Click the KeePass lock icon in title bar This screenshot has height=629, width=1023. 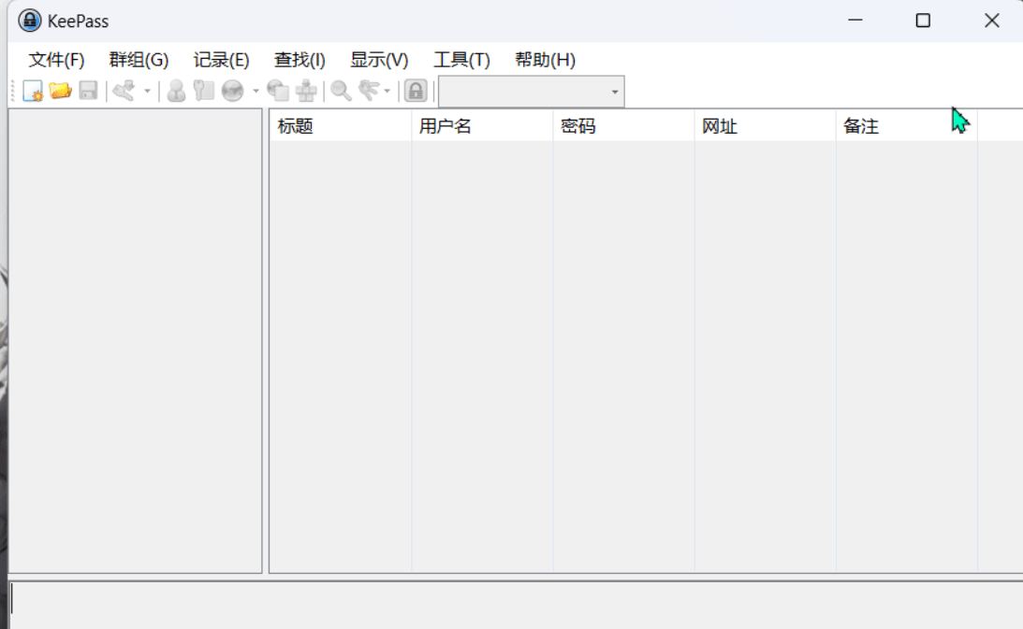point(29,21)
